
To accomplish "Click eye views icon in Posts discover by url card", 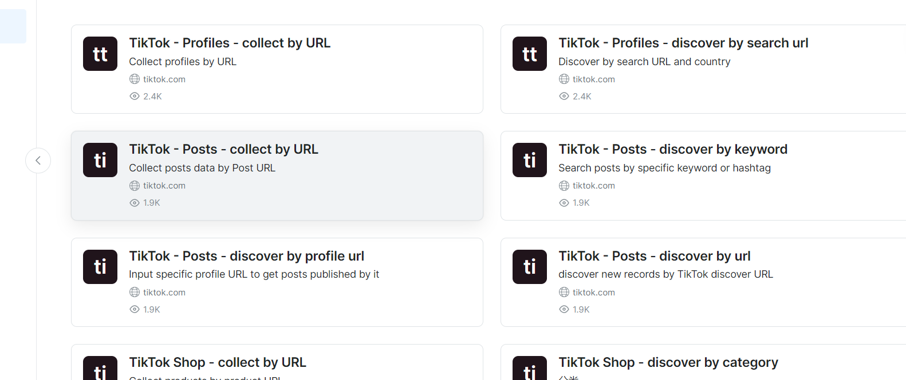I will [x=564, y=309].
